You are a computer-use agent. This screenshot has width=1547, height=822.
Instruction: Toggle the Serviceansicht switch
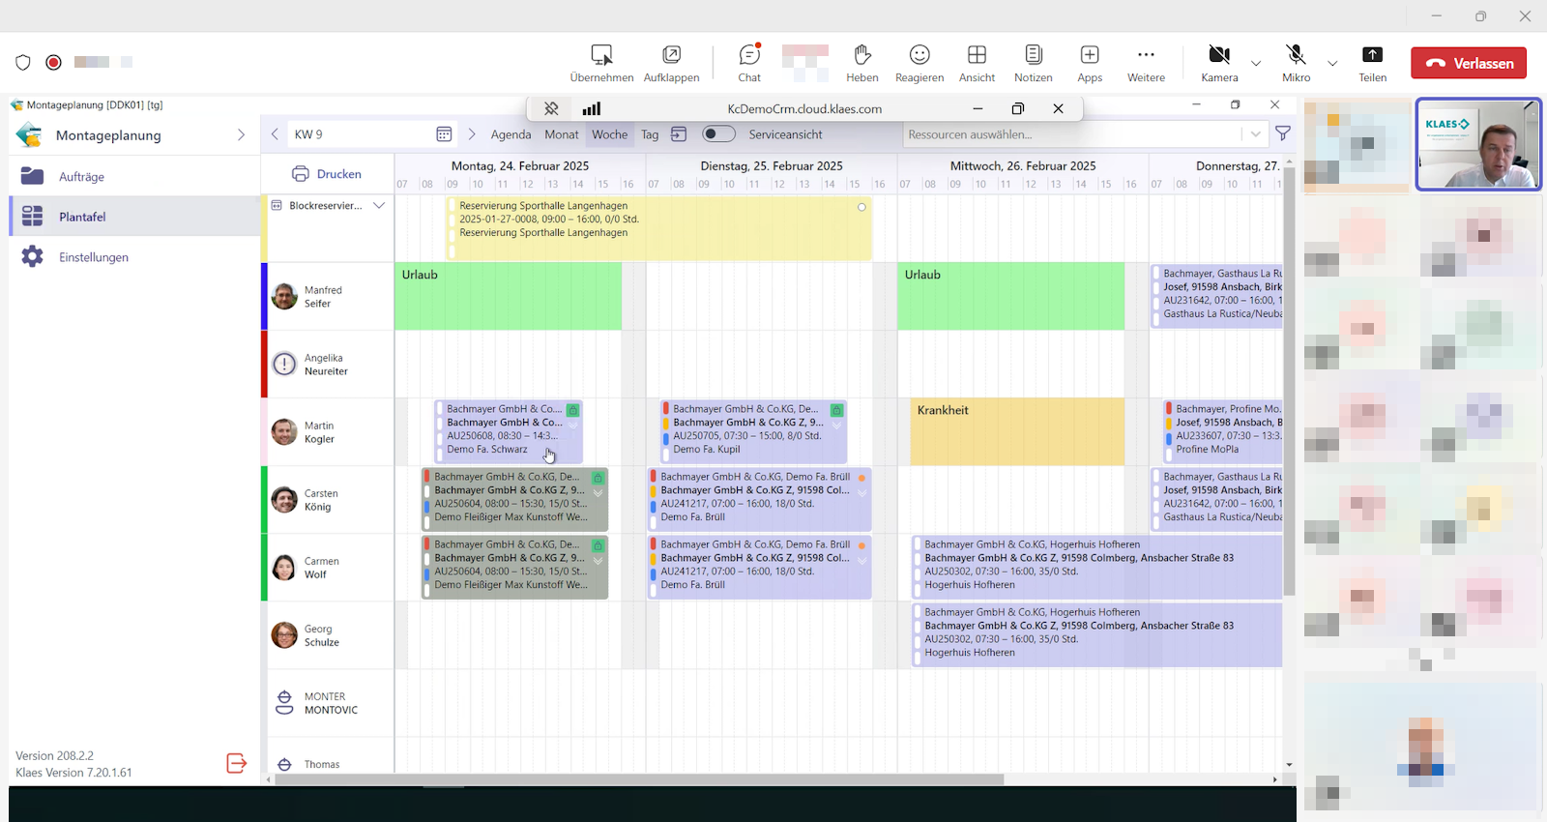tap(718, 134)
